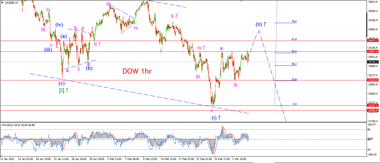Click the 33110.0 red price tag
The image size is (380, 163).
[373, 80]
